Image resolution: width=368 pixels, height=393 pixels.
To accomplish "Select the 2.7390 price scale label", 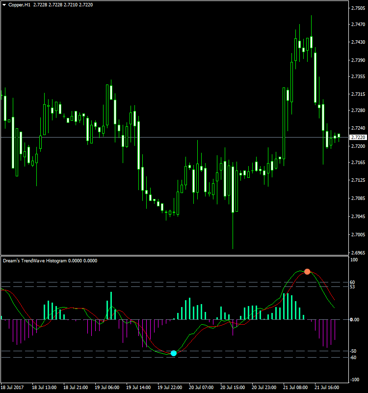I will (x=358, y=60).
